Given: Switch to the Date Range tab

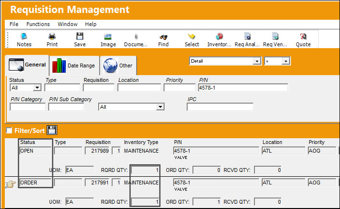Looking at the screenshot, I should click(x=75, y=65).
